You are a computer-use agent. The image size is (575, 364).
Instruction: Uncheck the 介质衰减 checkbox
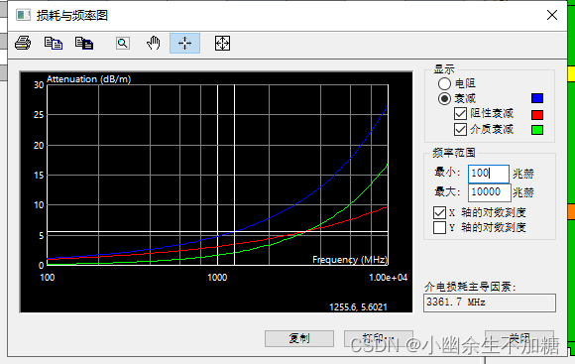point(460,129)
